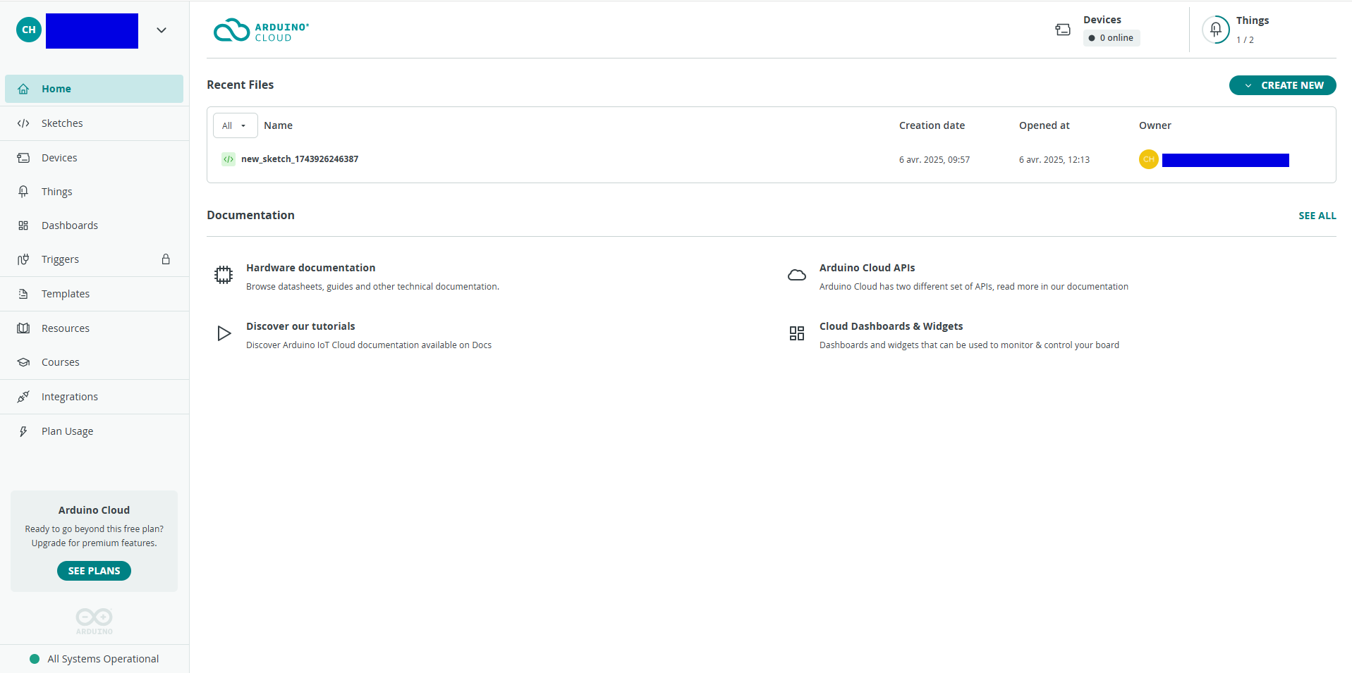Click the Arduino Cloud logo

tap(261, 31)
